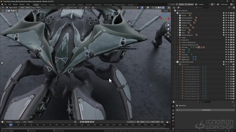236x132 pixels.
Task: Open the World properties tab icon
Action: coord(173,124)
